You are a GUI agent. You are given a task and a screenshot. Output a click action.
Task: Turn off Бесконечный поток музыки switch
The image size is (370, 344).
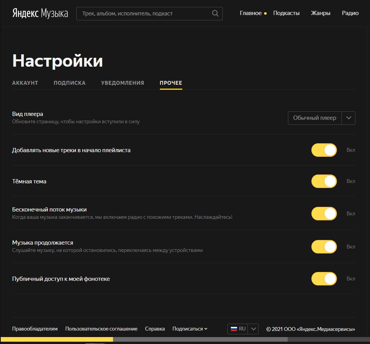coord(324,214)
